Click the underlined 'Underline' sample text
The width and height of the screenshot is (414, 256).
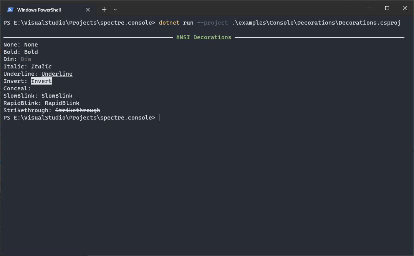pos(57,74)
